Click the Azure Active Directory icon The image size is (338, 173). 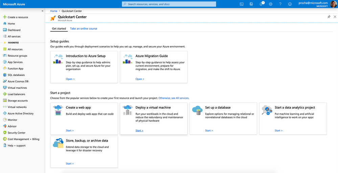pyautogui.click(x=4, y=113)
